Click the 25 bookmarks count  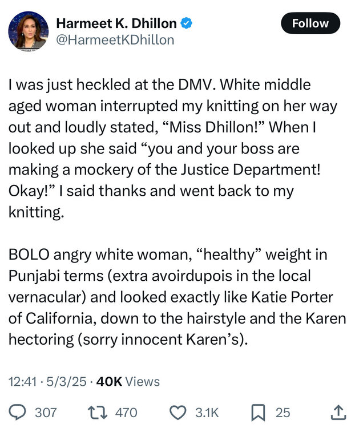pyautogui.click(x=283, y=412)
